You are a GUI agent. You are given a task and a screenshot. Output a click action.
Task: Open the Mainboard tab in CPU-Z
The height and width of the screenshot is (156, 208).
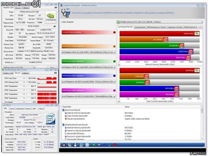pyautogui.click(x=20, y=109)
